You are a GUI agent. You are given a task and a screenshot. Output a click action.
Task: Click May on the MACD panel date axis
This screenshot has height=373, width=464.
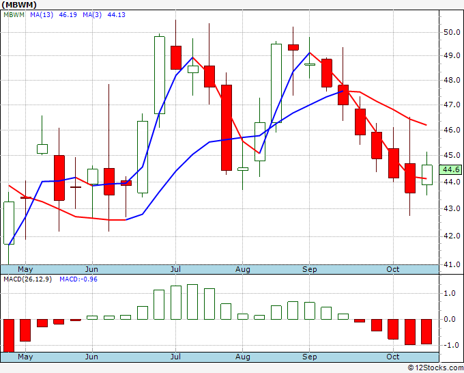(25, 357)
